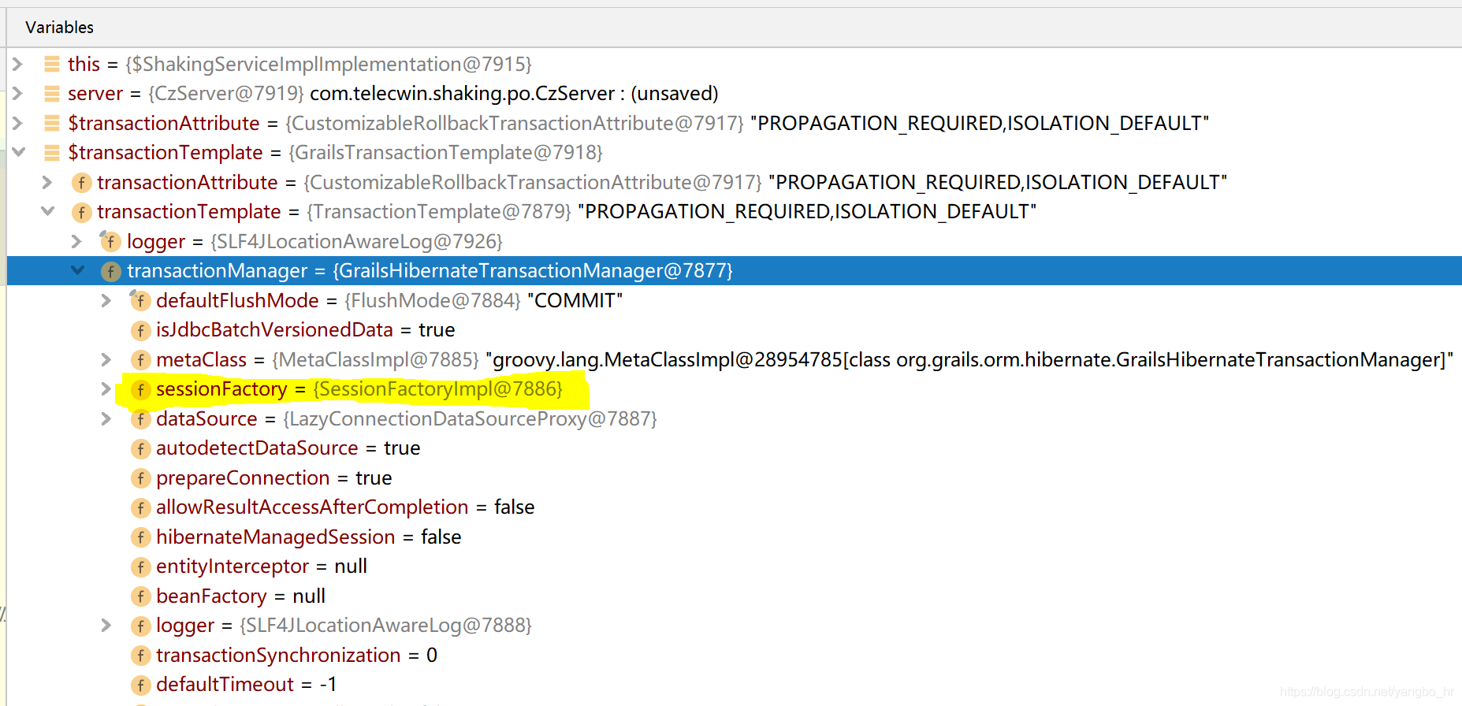
Task: Click field icon of nested transactionTemplate
Action: [81, 212]
